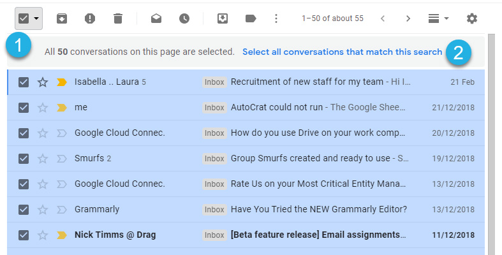Move selected emails using Move to icon
Screen dimensions: 502x255
(223, 18)
